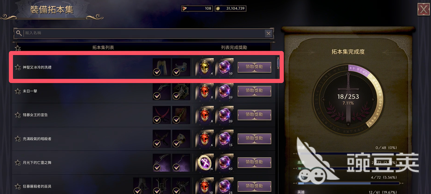
Task: Toggle favorite star for 殘暴女王的宣告
Action: point(18,115)
